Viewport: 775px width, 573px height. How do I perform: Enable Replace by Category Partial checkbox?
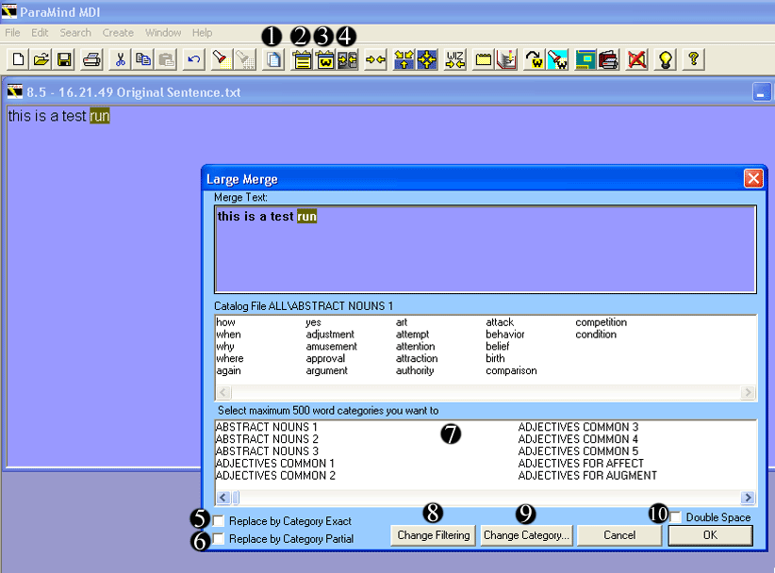(219, 538)
